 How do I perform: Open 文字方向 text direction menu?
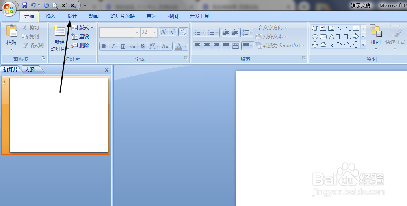[271, 28]
